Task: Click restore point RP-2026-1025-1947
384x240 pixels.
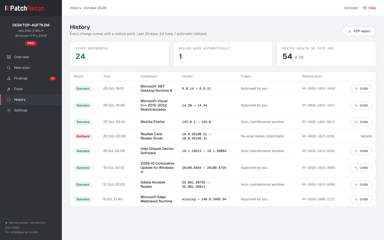Action: [318, 105]
